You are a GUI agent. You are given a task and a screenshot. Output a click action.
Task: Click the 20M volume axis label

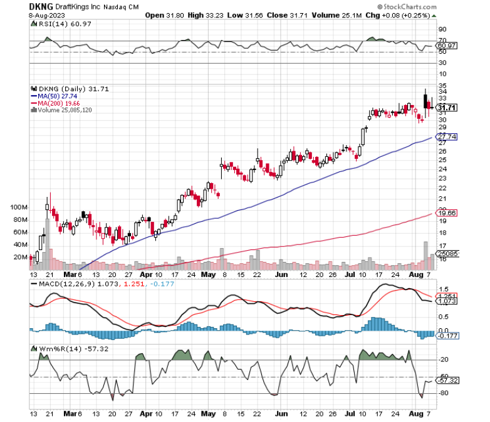(20, 258)
